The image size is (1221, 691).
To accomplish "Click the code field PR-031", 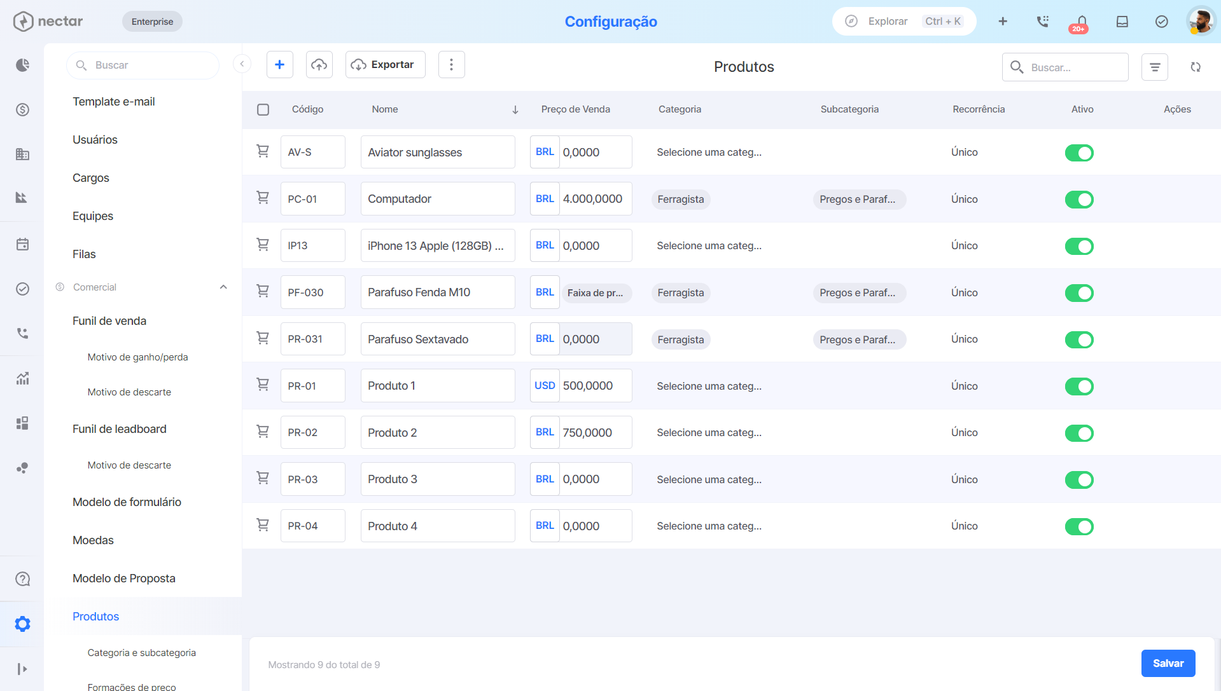I will click(312, 339).
